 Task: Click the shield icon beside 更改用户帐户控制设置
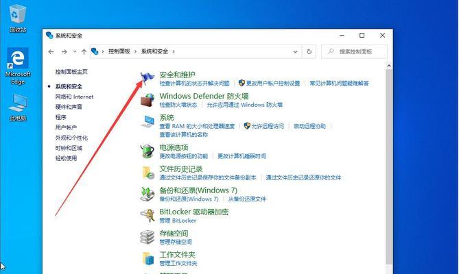click(242, 84)
